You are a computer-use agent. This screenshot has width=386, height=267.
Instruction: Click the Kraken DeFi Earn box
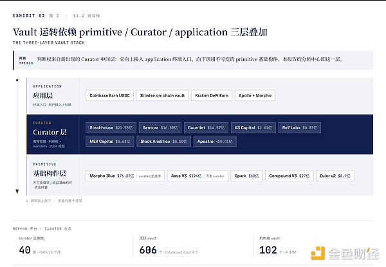(212, 95)
